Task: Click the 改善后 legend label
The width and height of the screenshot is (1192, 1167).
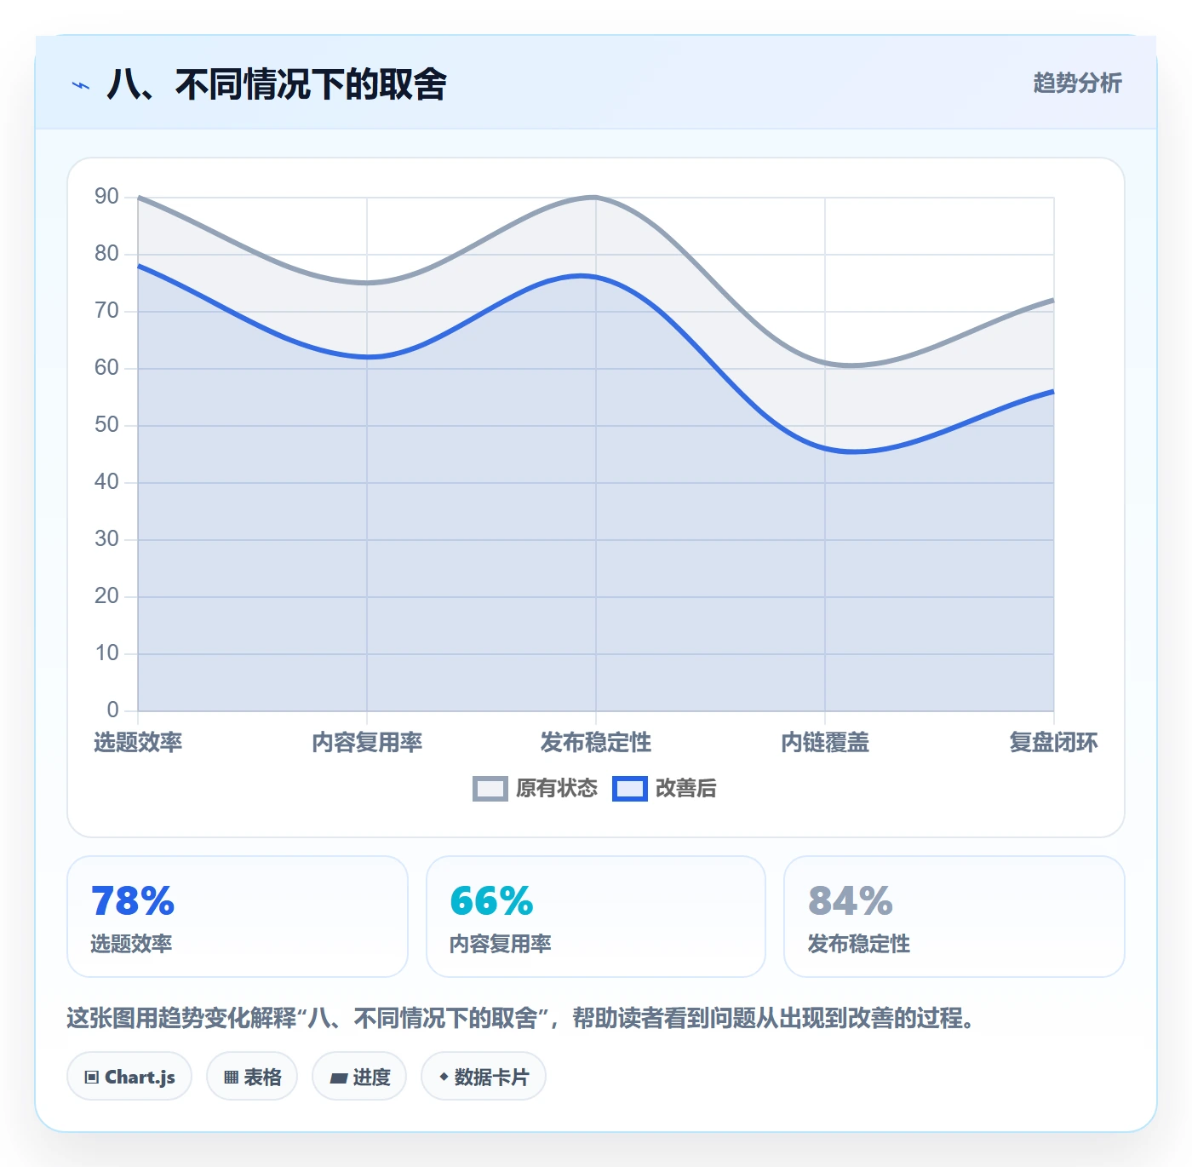Action: pos(686,789)
